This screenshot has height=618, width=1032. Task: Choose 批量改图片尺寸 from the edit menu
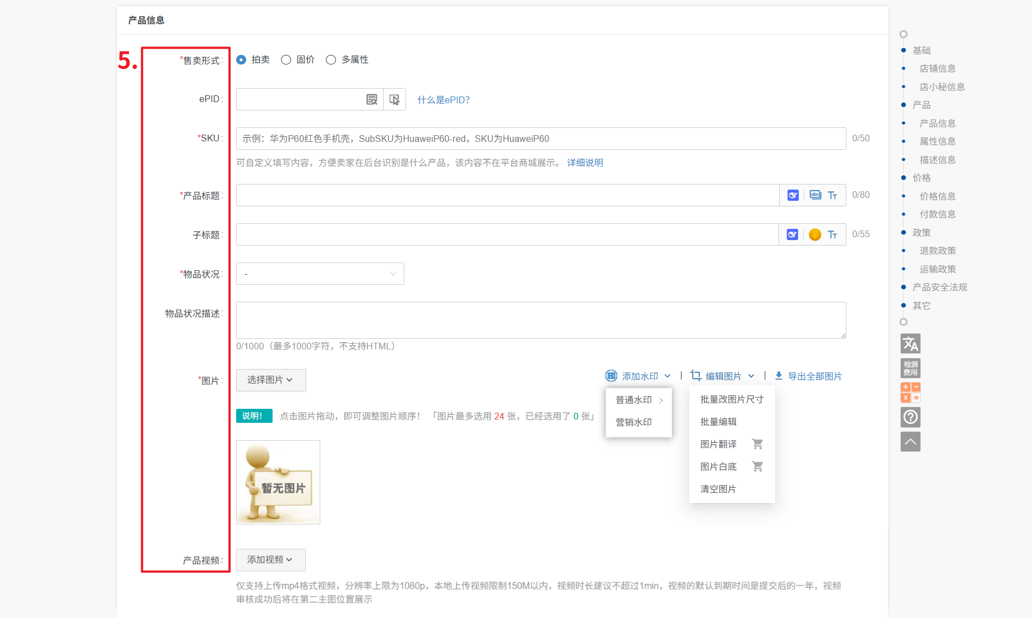(x=731, y=399)
